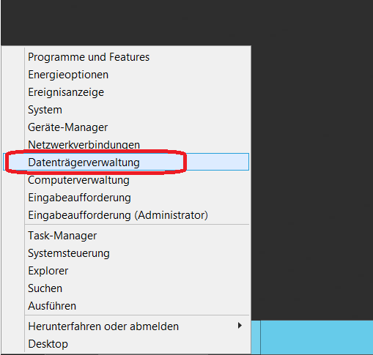
Task: Click the light blue taskbar area
Action: pyautogui.click(x=317, y=337)
